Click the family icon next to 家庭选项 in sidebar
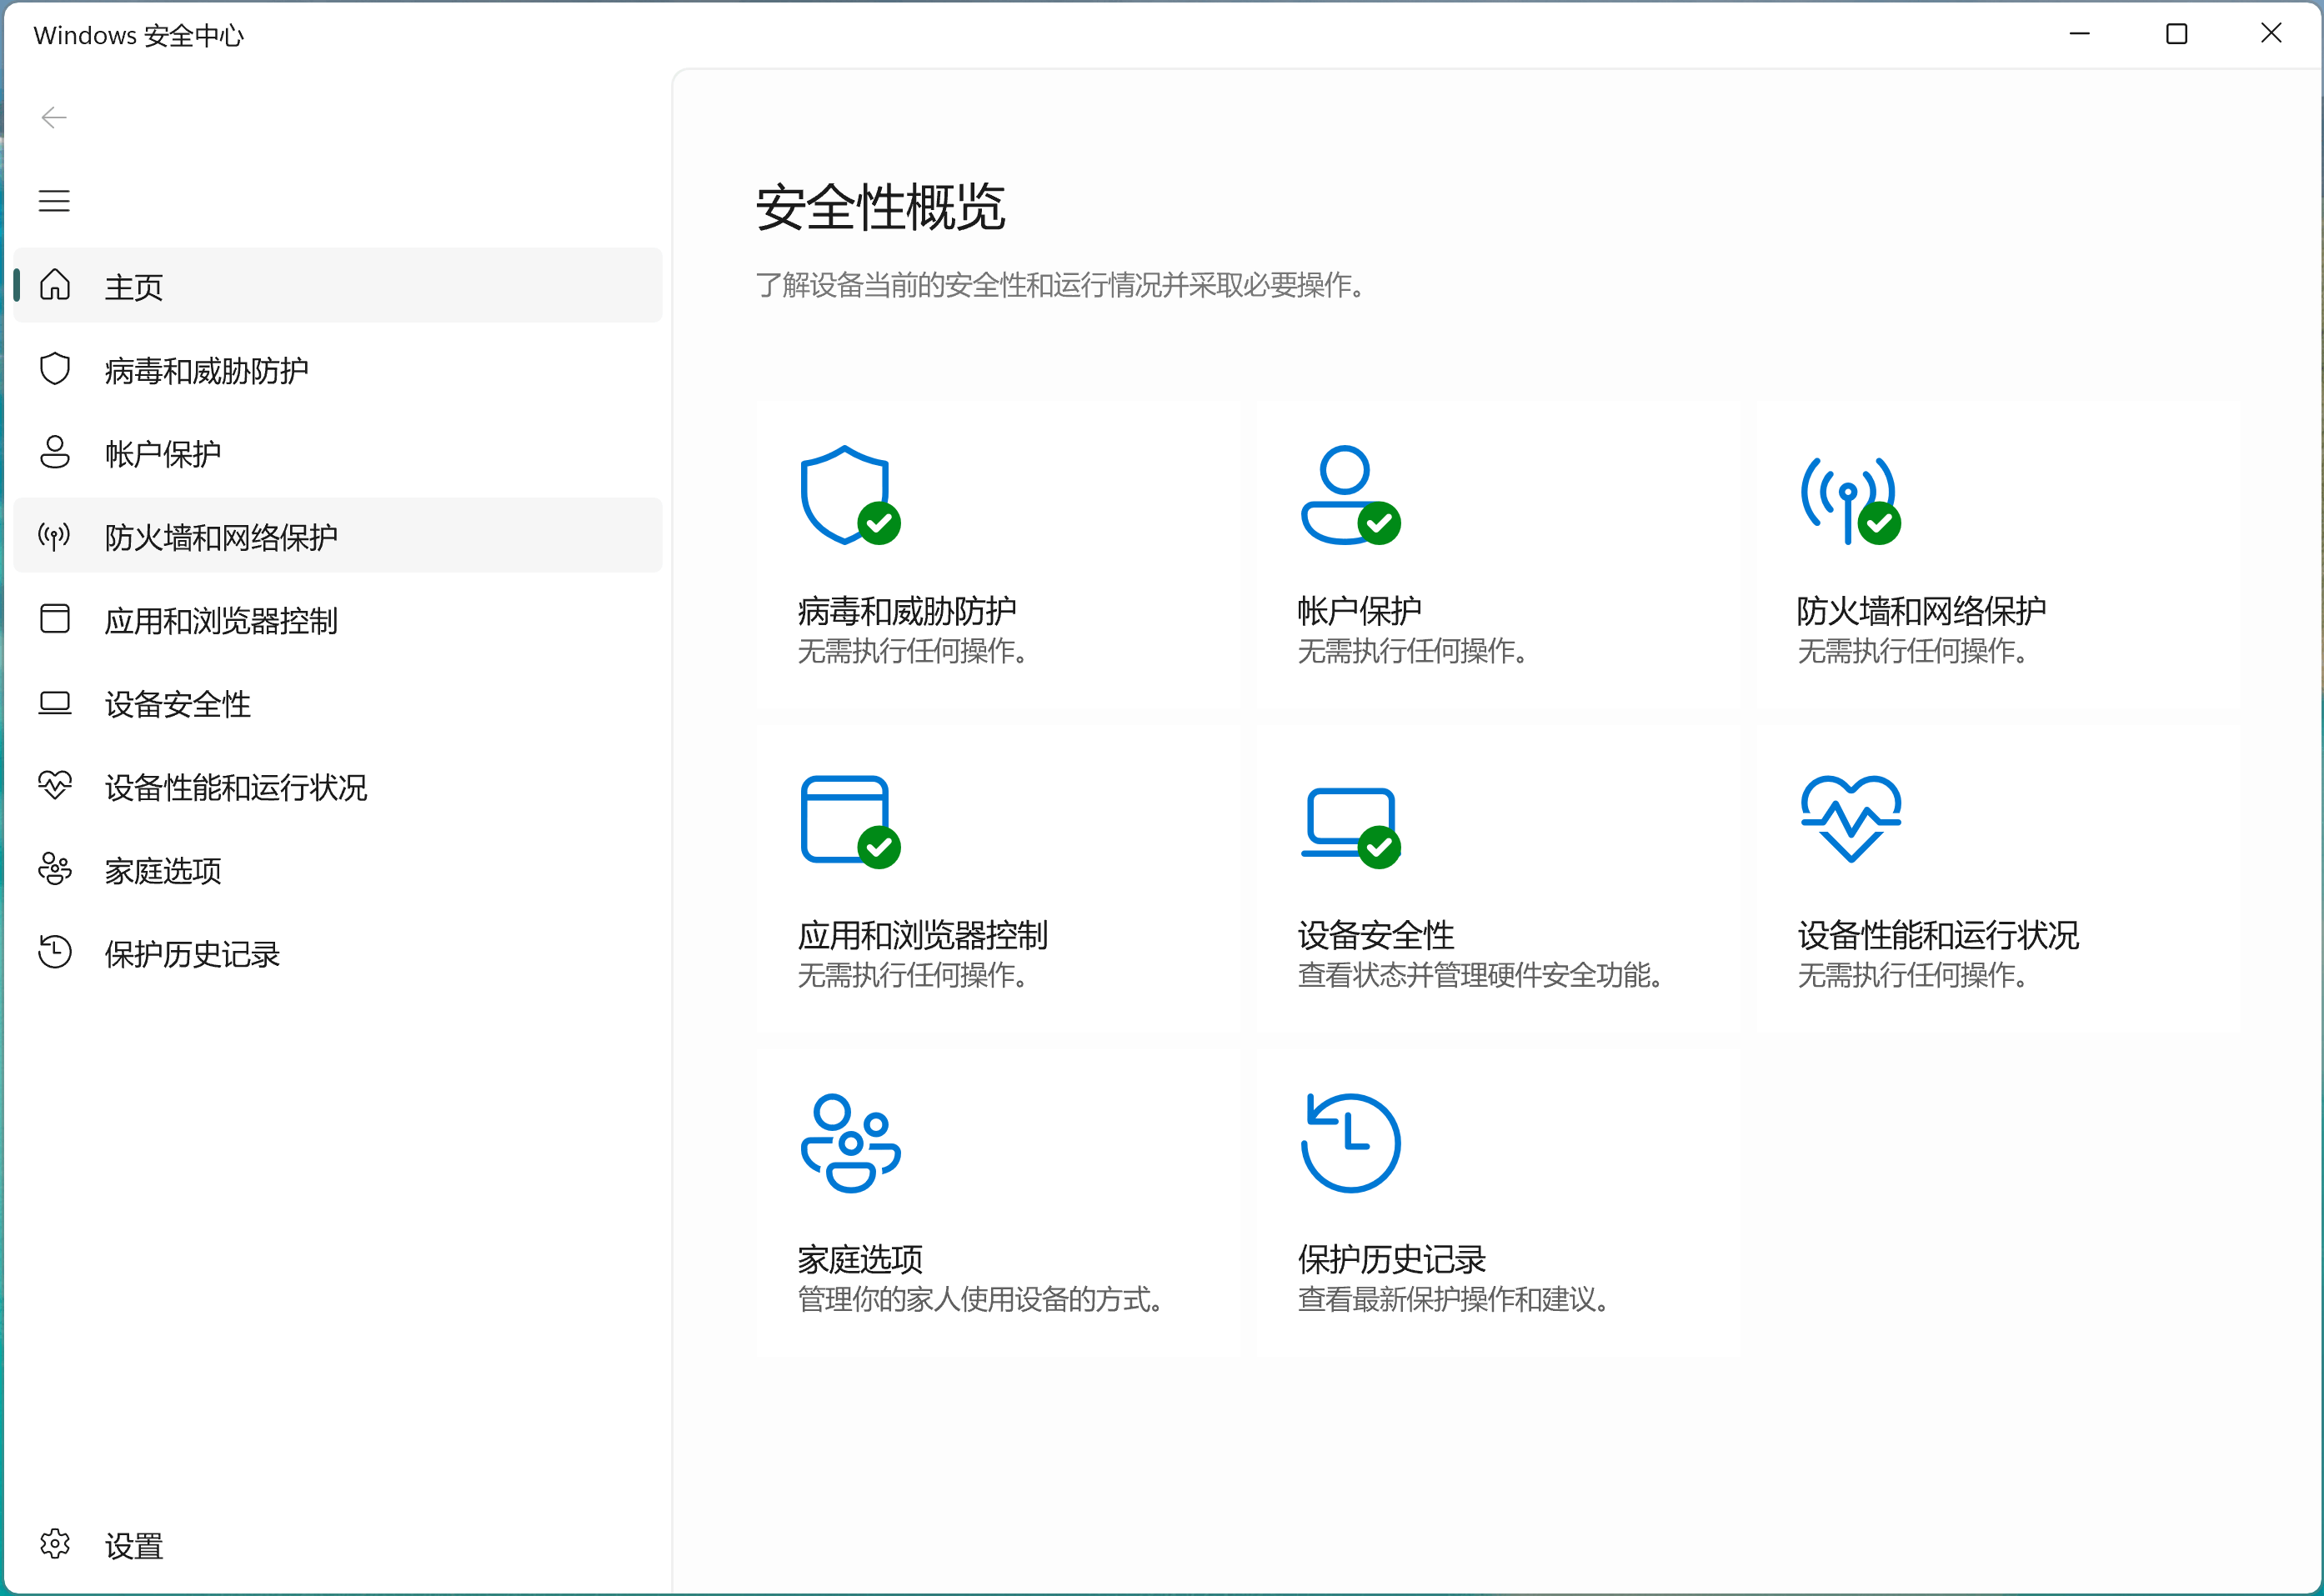Screen dimensions: 2324x1596 point(55,869)
